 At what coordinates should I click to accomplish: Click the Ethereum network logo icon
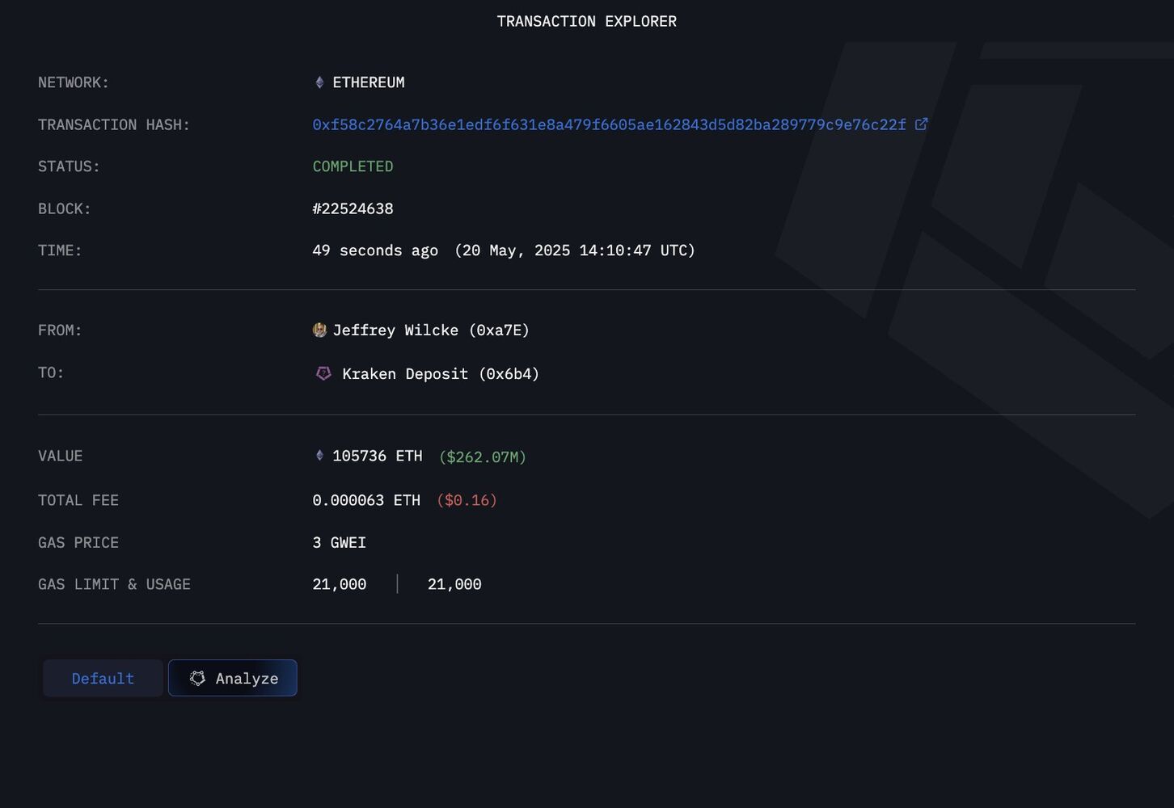pyautogui.click(x=319, y=82)
